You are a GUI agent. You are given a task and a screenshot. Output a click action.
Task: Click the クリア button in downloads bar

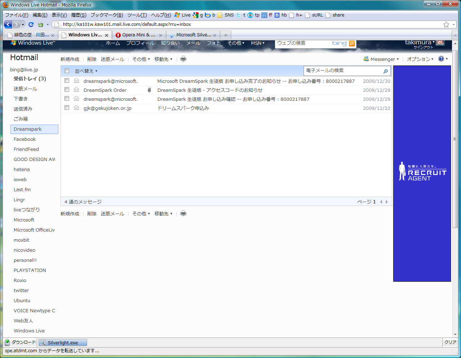(450, 342)
